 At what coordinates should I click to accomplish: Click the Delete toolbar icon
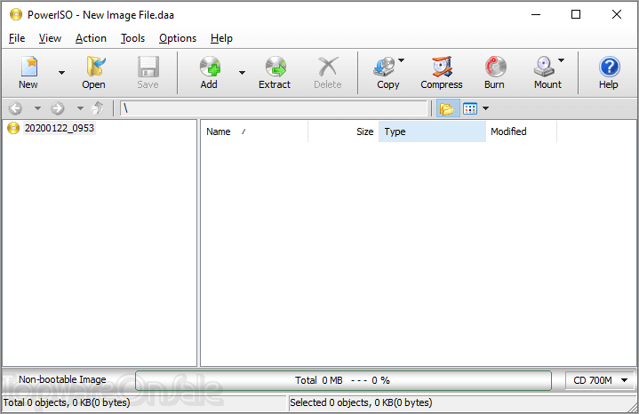tap(328, 67)
